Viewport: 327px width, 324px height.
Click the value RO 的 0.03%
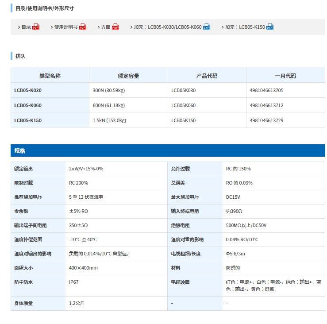[x=239, y=183]
